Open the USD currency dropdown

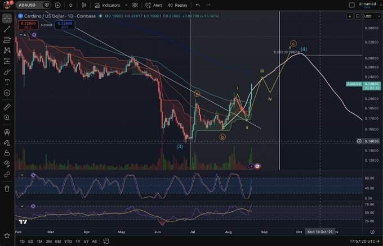(x=372, y=16)
